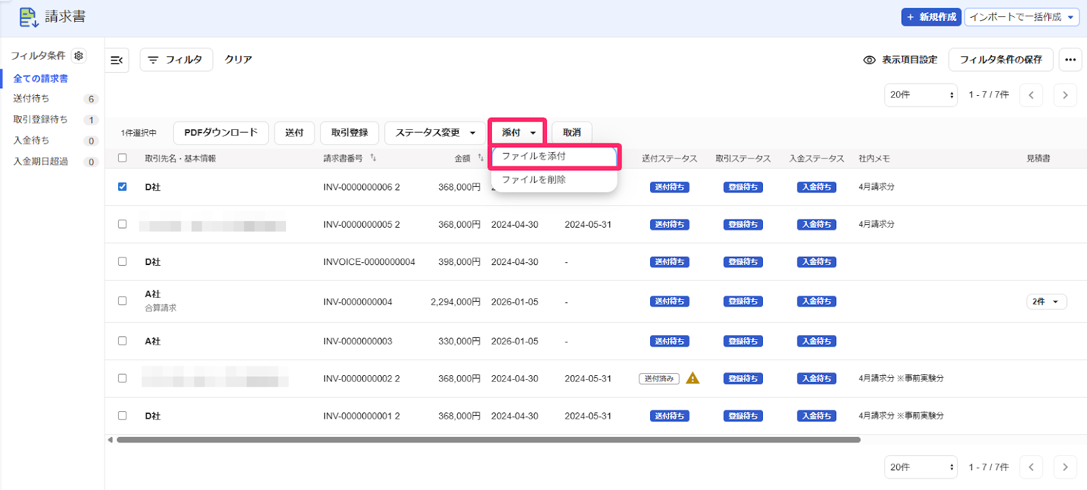
Task: Click the 取引登録 button
Action: pos(349,133)
